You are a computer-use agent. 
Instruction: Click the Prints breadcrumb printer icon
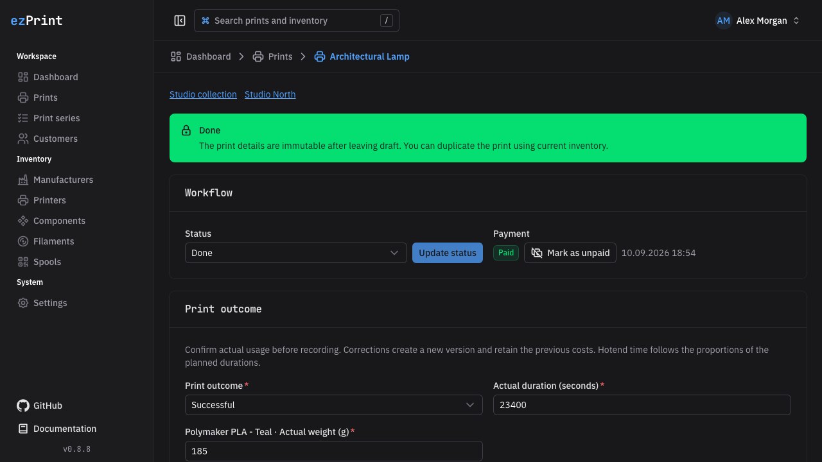258,56
